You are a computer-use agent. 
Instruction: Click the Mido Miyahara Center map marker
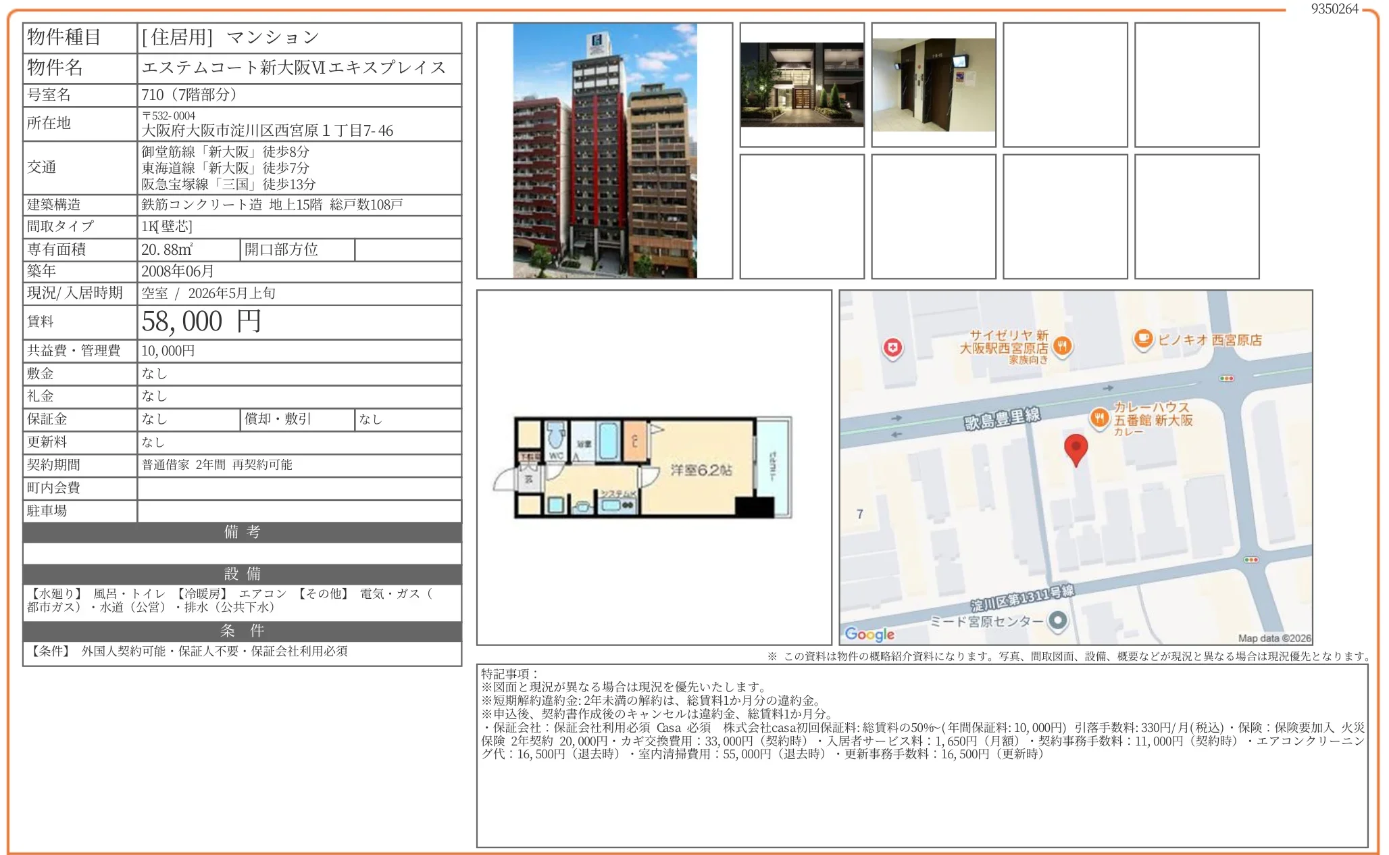point(1057,620)
